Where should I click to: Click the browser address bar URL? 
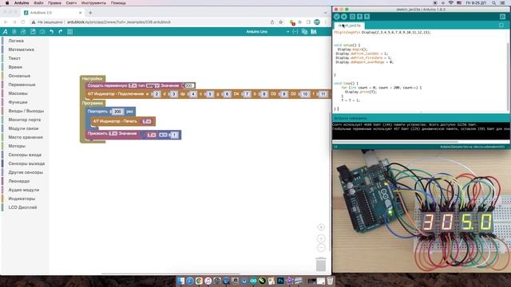[119, 22]
